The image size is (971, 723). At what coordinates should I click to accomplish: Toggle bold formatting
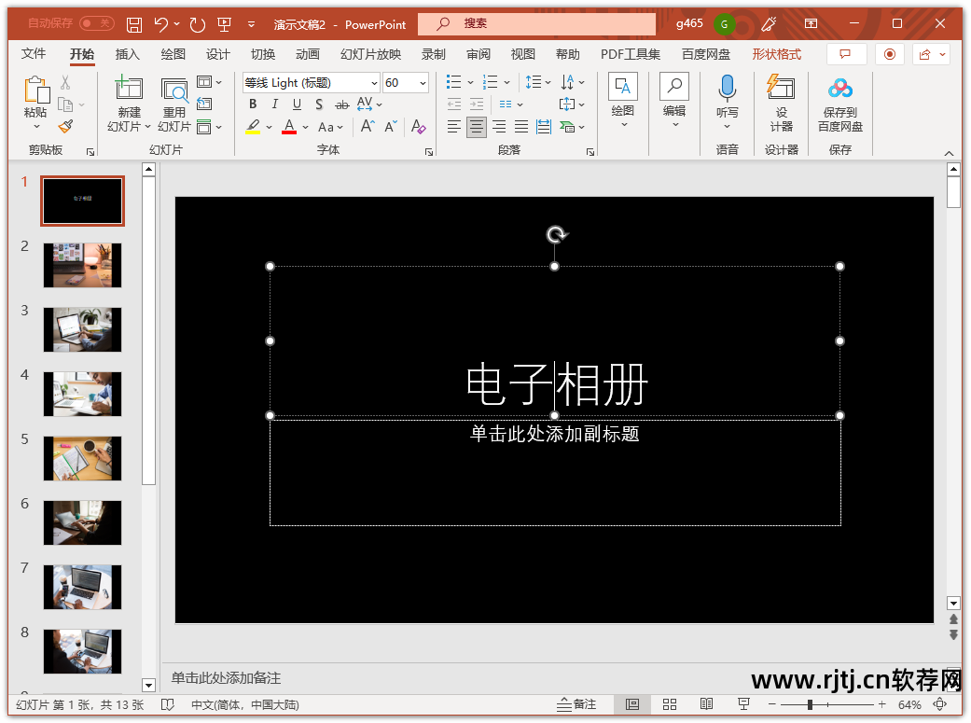point(253,104)
